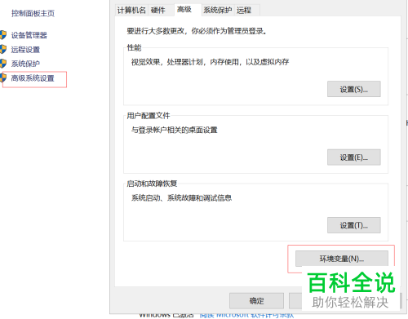Click text 与登录帐户相关的桌面设置
The width and height of the screenshot is (408, 319).
click(x=175, y=130)
